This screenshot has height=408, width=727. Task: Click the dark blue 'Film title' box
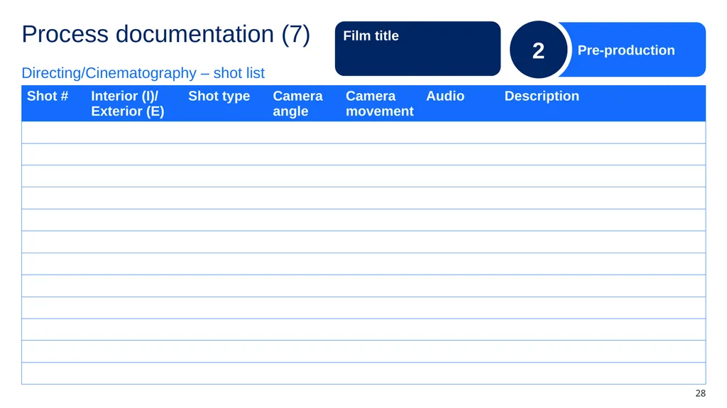pyautogui.click(x=417, y=49)
